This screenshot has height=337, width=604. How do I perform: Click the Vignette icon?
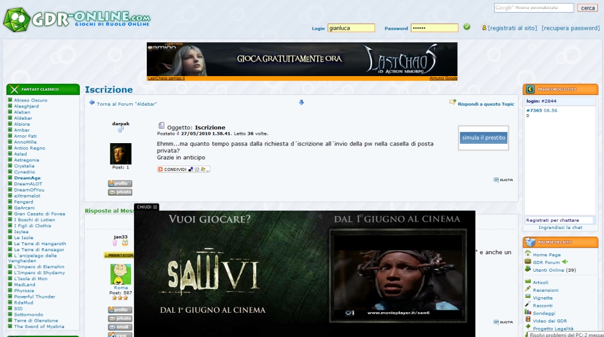pyautogui.click(x=528, y=297)
